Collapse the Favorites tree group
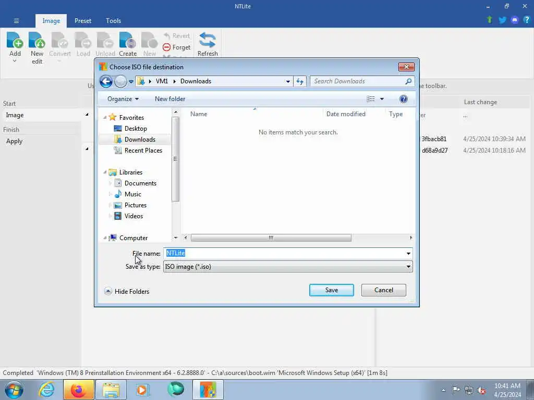Viewport: 534px width, 400px height. tap(105, 117)
